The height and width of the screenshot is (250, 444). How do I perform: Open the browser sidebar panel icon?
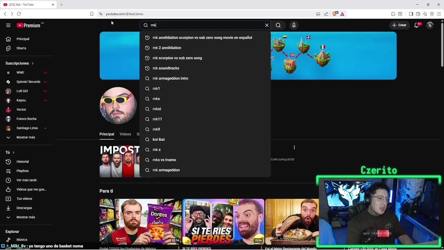pos(411,14)
